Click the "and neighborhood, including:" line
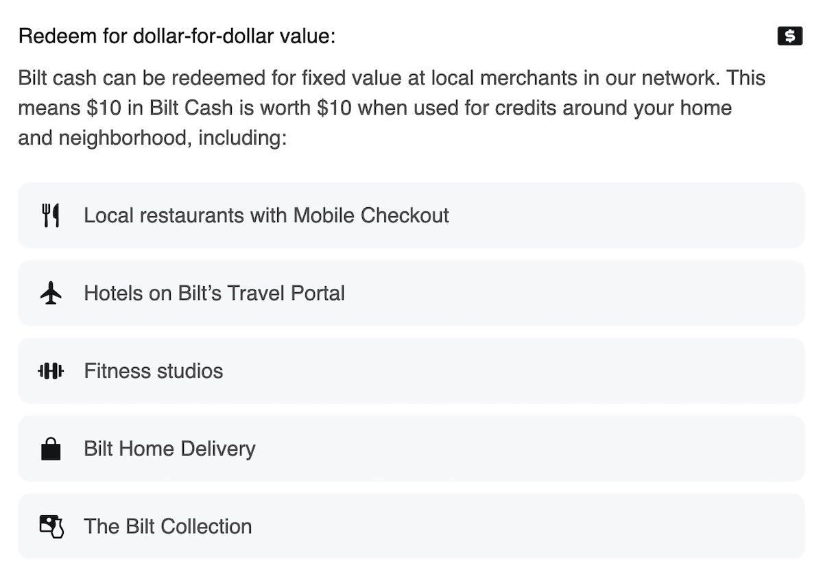 [x=152, y=138]
